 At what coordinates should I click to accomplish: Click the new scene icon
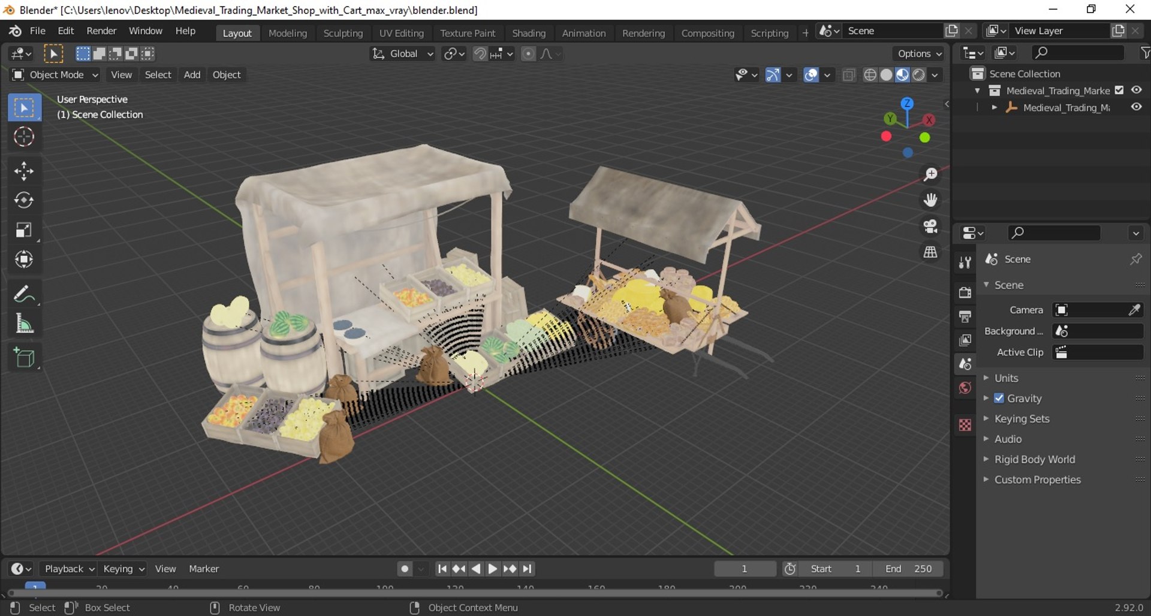click(951, 31)
